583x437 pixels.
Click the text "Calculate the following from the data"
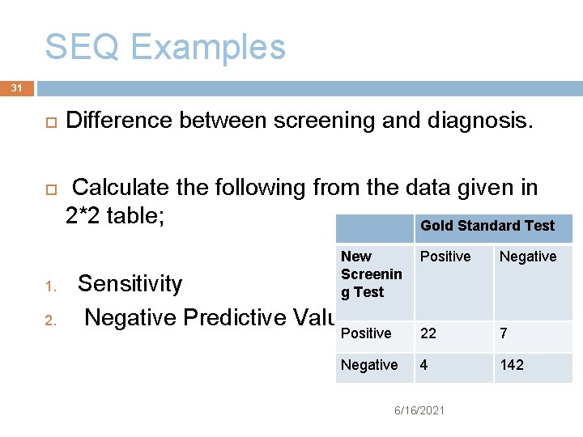[x=304, y=188]
